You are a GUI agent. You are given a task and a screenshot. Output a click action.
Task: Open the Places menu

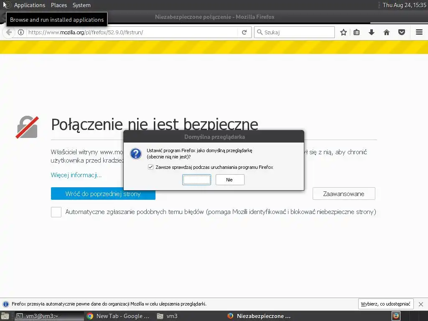click(x=59, y=5)
